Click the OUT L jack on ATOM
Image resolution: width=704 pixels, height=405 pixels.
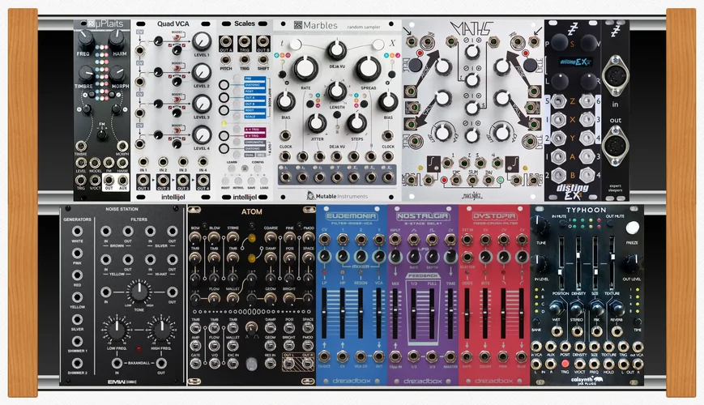pos(288,364)
